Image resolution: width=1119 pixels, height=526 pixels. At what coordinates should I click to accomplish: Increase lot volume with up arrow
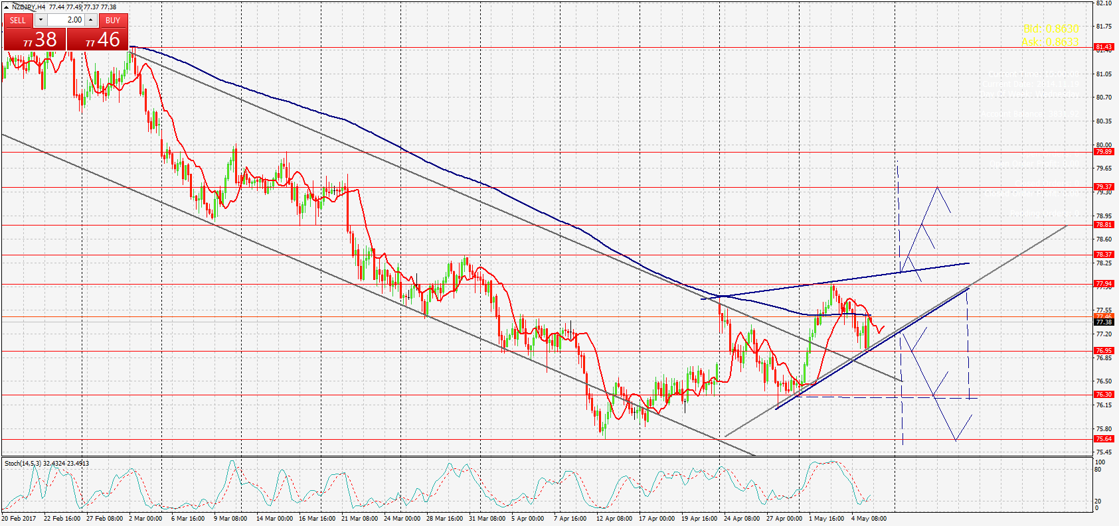tap(91, 20)
